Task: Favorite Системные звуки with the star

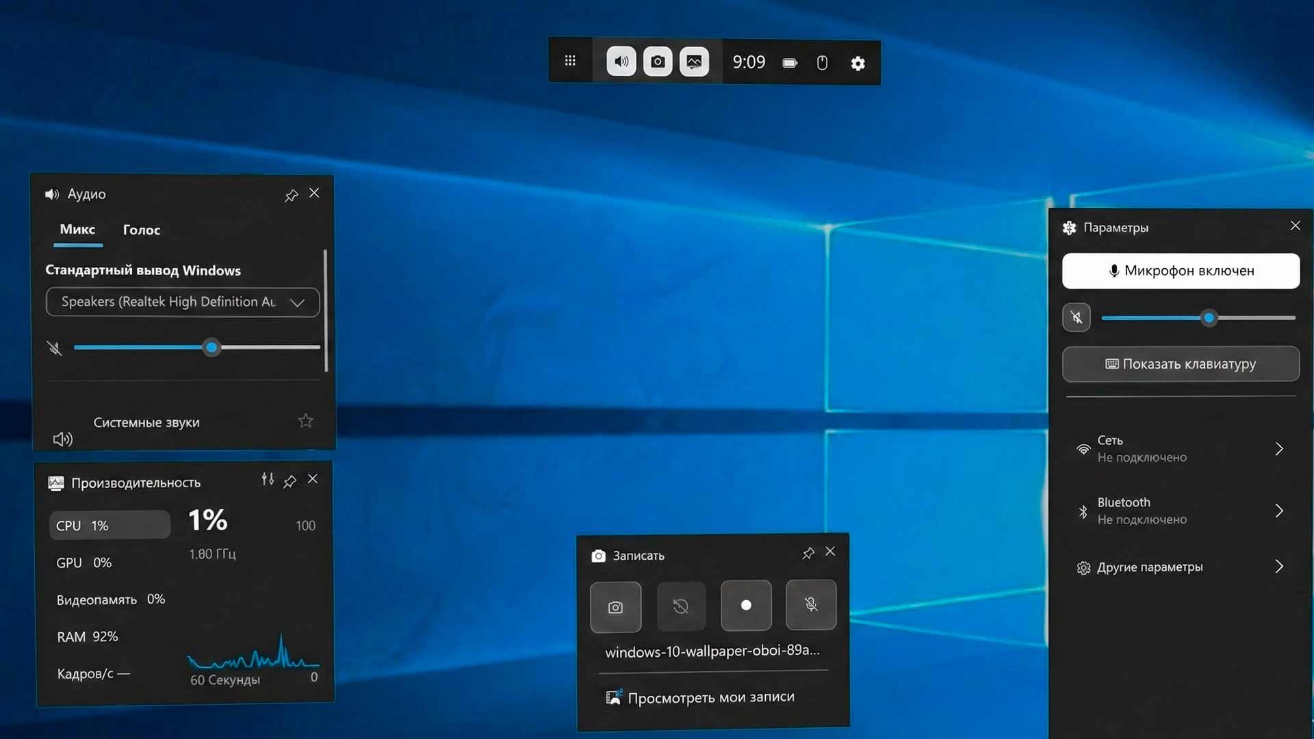Action: [x=305, y=421]
